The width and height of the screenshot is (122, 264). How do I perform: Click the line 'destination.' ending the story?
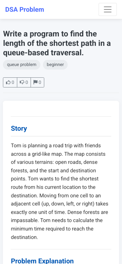[x=24, y=237]
